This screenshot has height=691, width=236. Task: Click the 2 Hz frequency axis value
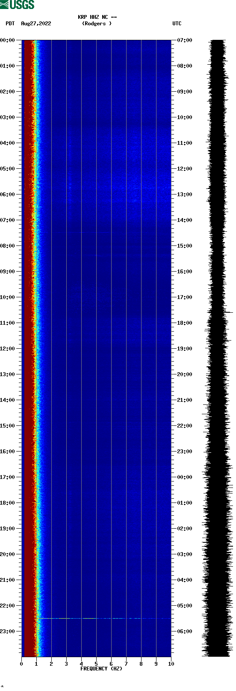point(51,664)
